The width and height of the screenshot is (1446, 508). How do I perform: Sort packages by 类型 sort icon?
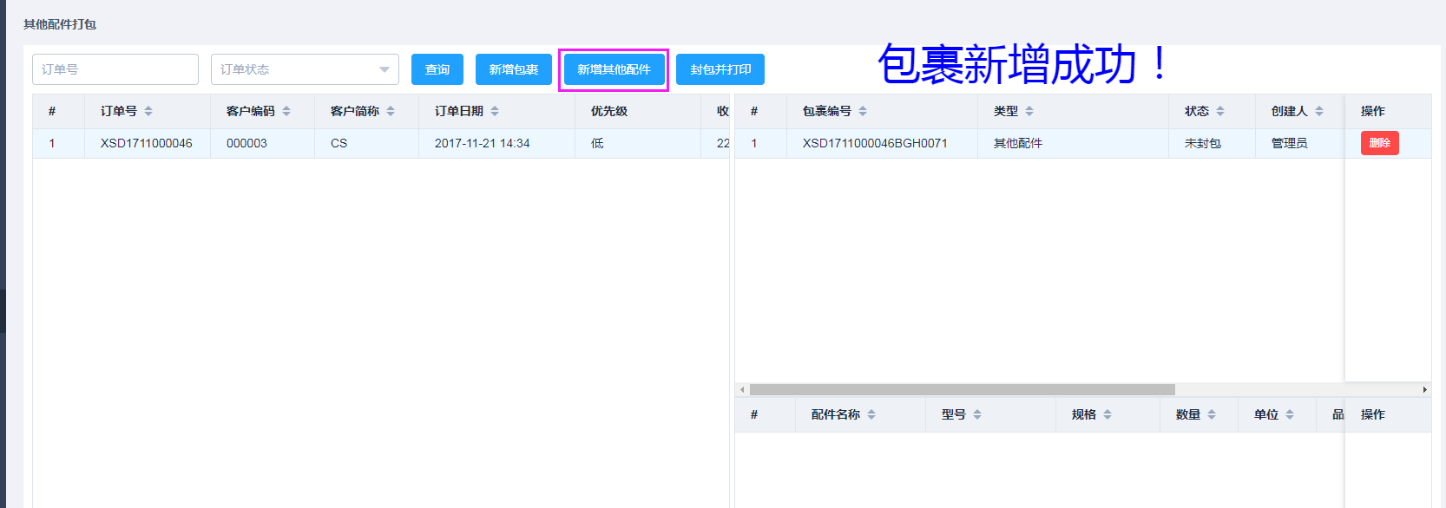click(1029, 111)
